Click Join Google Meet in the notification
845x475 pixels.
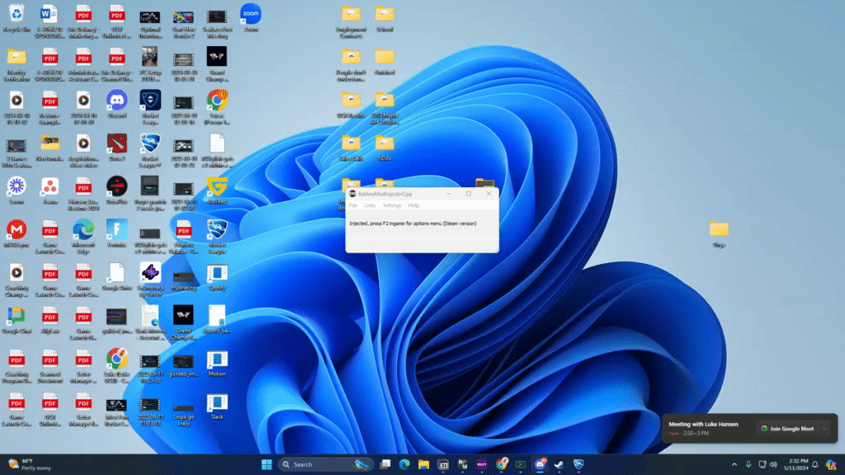(787, 429)
